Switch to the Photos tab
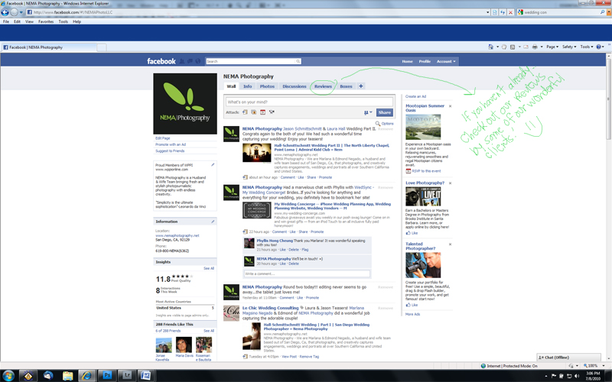Viewport: 612px width, 382px height. (267, 86)
